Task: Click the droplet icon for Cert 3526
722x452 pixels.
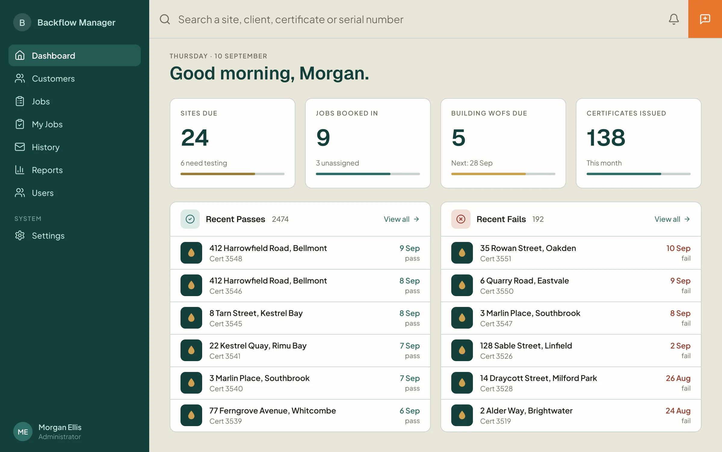Action: click(x=462, y=350)
